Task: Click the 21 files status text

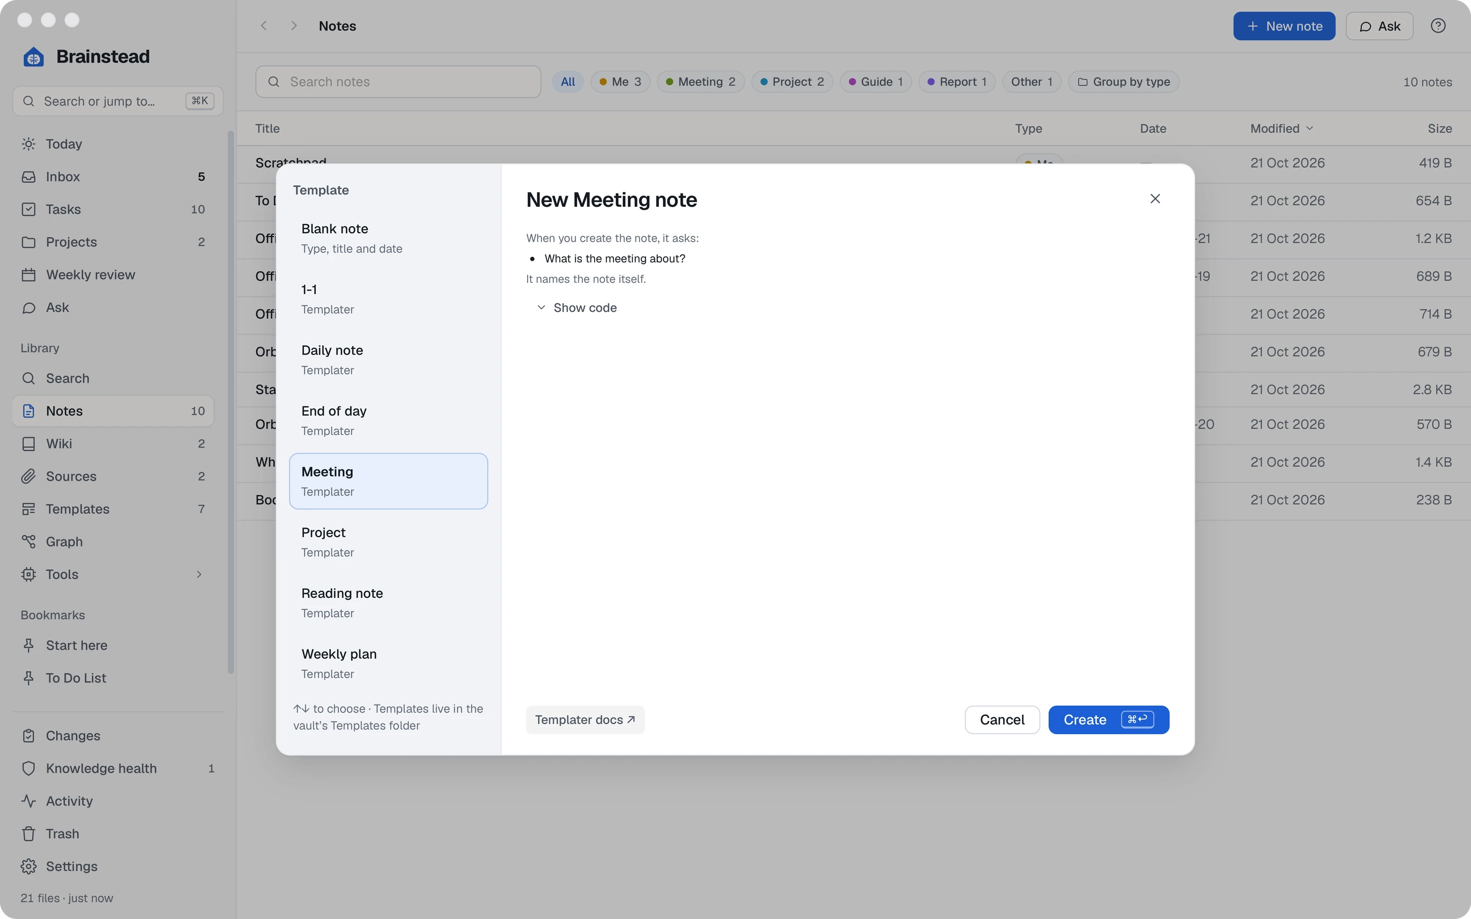Action: [x=67, y=899]
